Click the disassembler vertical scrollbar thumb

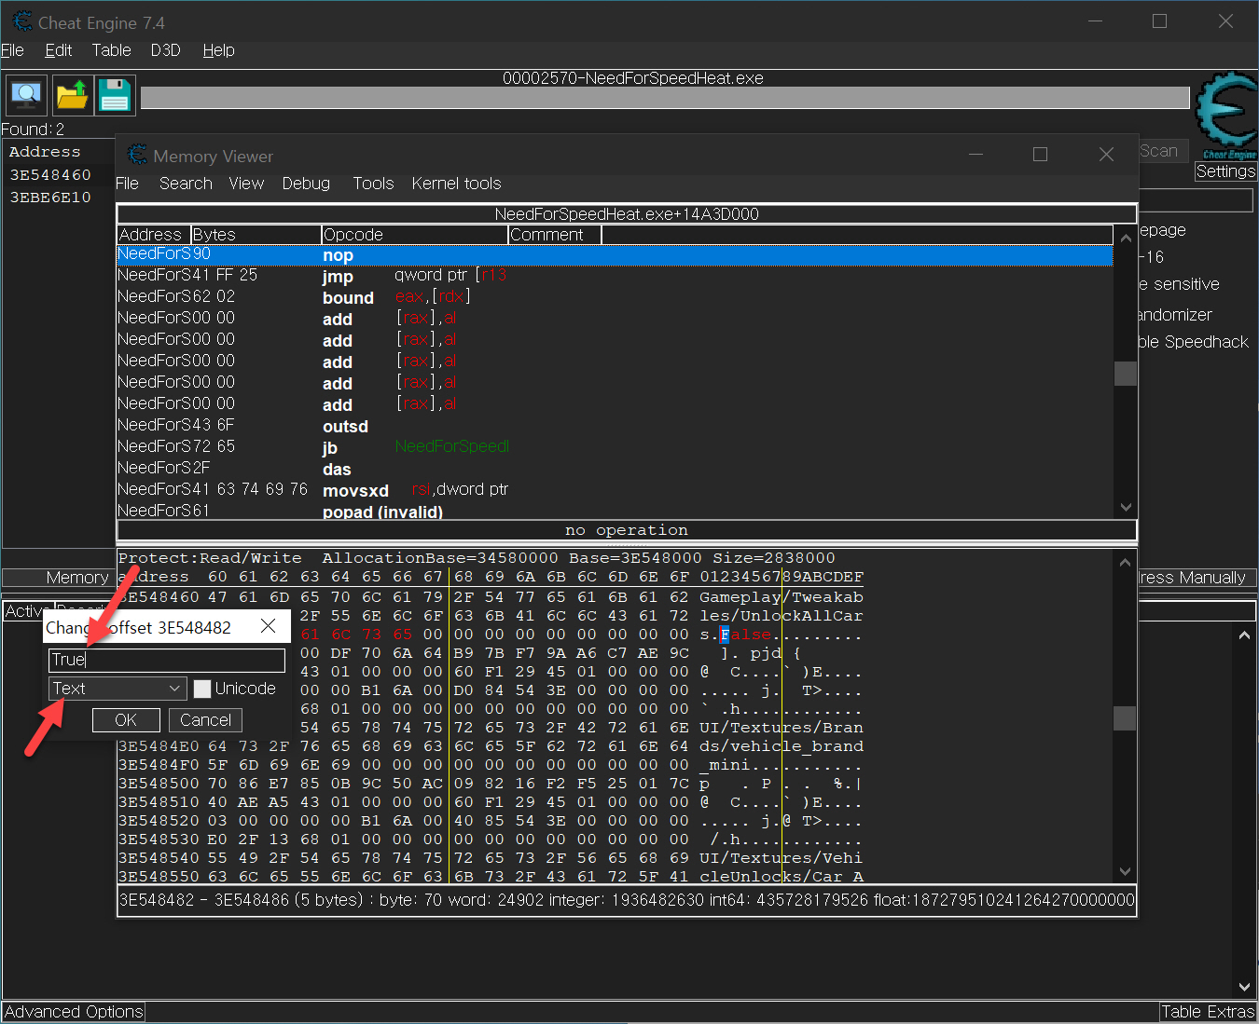click(1126, 373)
